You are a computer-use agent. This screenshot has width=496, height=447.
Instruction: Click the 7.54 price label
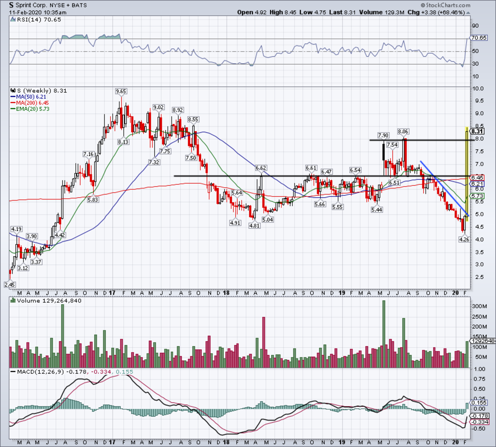coord(392,145)
